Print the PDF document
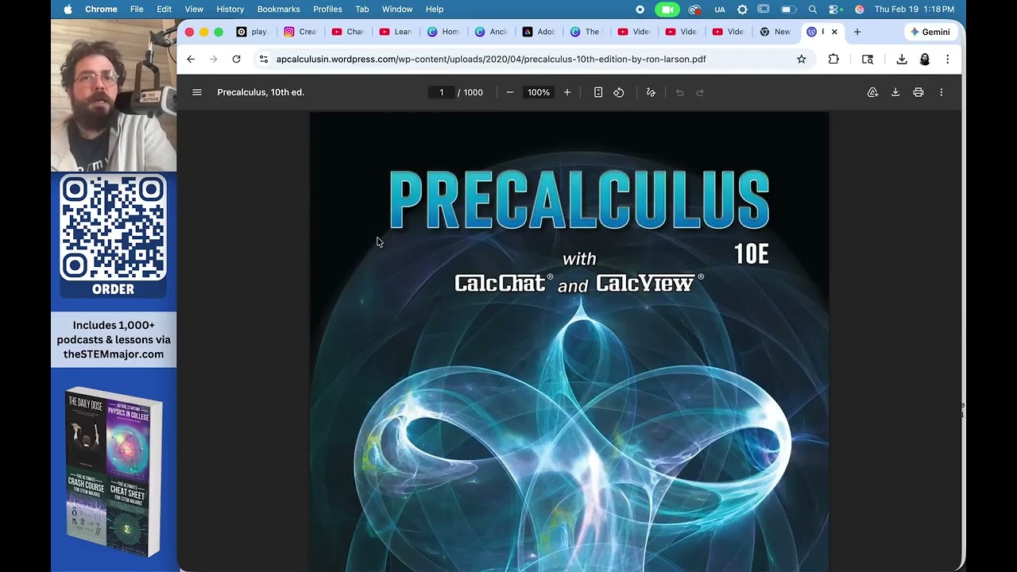 [x=918, y=92]
